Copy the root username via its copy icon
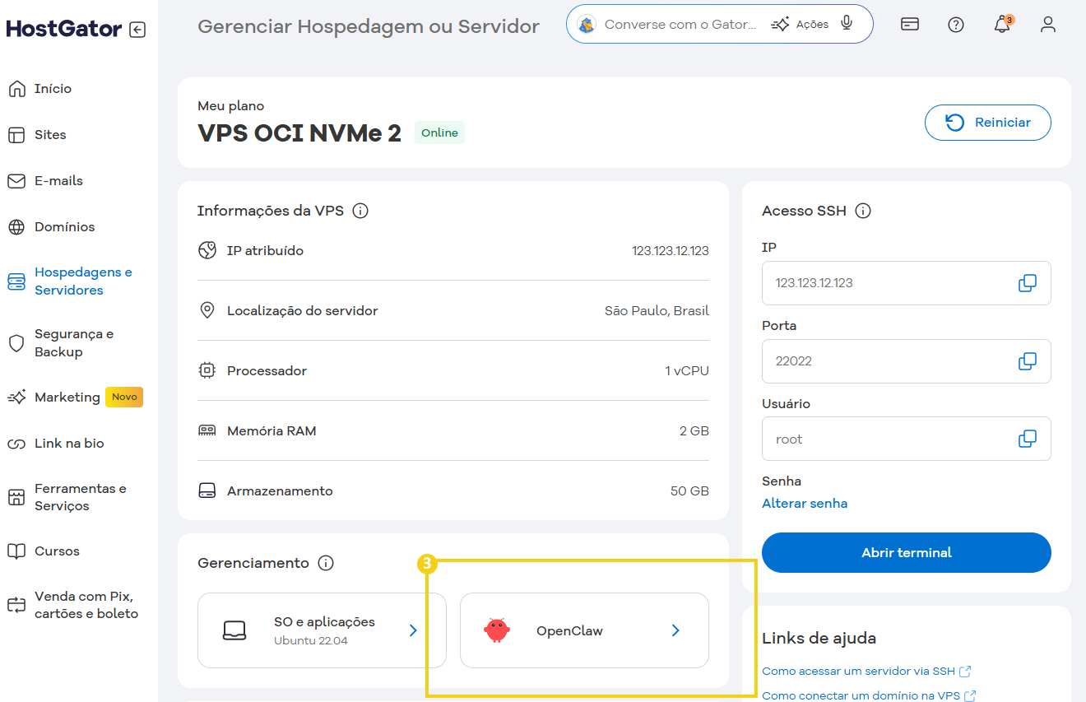 (1026, 438)
